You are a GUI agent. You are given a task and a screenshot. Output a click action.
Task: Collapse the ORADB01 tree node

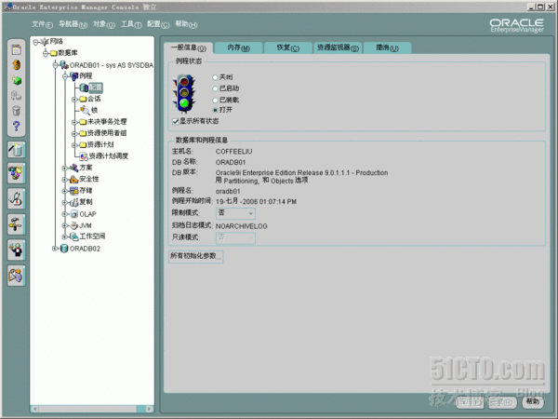pos(55,65)
